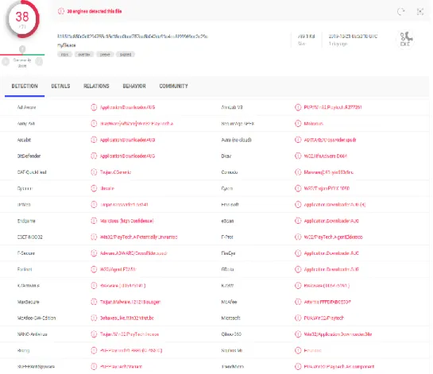
Task: Click the 'Microsoft' engine name
Action: click(230, 318)
